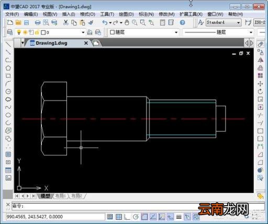The width and height of the screenshot is (268, 224).
Task: Click the Cut scissors icon
Action: (65, 23)
